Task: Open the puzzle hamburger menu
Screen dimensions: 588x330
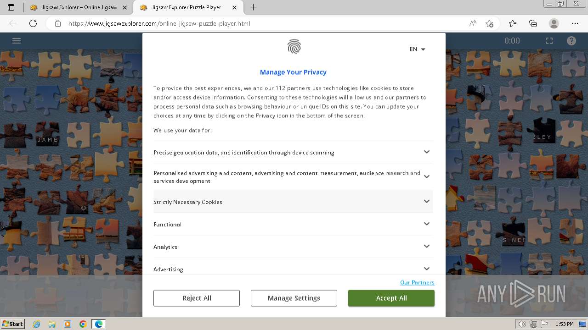Action: click(x=17, y=41)
